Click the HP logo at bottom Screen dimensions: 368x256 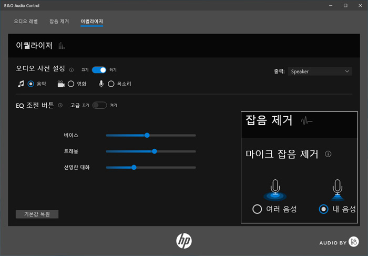(x=184, y=241)
